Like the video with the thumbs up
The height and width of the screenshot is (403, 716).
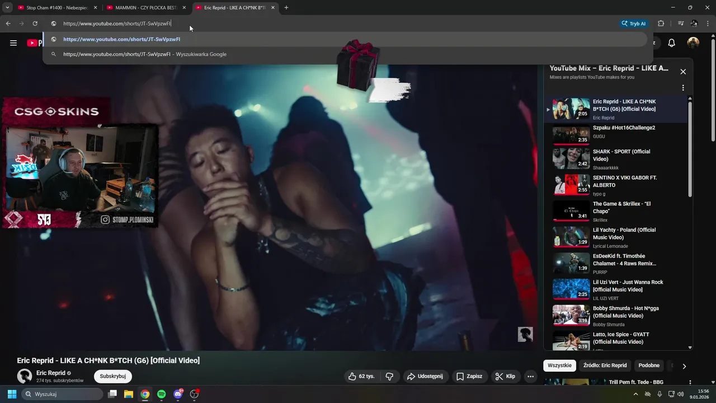pos(361,376)
